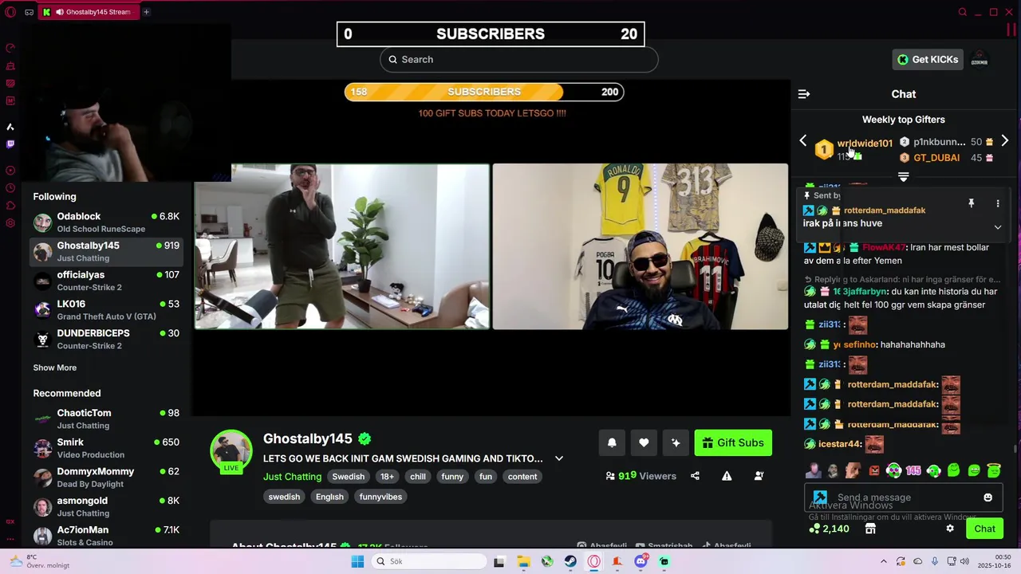Open pinned message more options menu
This screenshot has height=574, width=1021.
pyautogui.click(x=997, y=204)
